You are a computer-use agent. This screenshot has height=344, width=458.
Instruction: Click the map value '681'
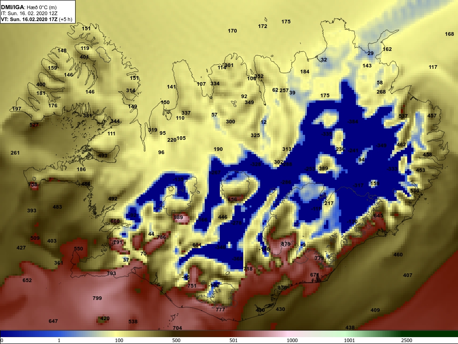pos(197,245)
